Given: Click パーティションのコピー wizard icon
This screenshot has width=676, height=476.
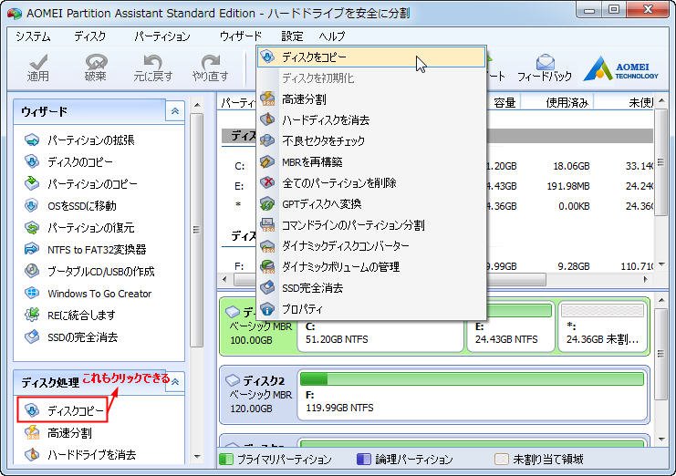Looking at the screenshot, I should click(32, 183).
